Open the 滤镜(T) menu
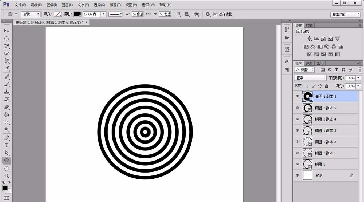This screenshot has height=202, width=364. click(x=115, y=5)
